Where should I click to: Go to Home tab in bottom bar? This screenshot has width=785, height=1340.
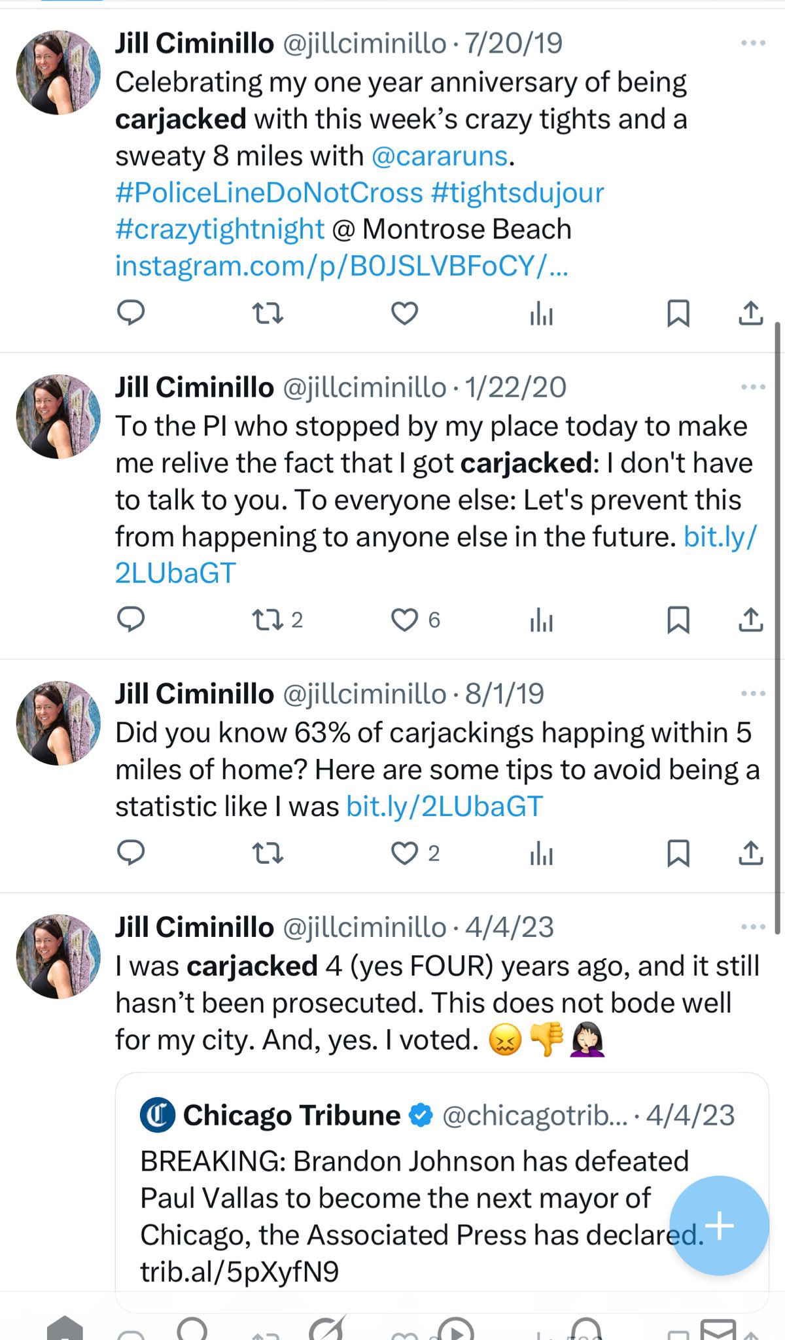pyautogui.click(x=65, y=1328)
